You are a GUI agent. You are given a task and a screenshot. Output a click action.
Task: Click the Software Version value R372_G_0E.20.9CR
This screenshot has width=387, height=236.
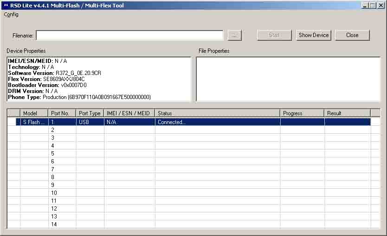coord(78,73)
